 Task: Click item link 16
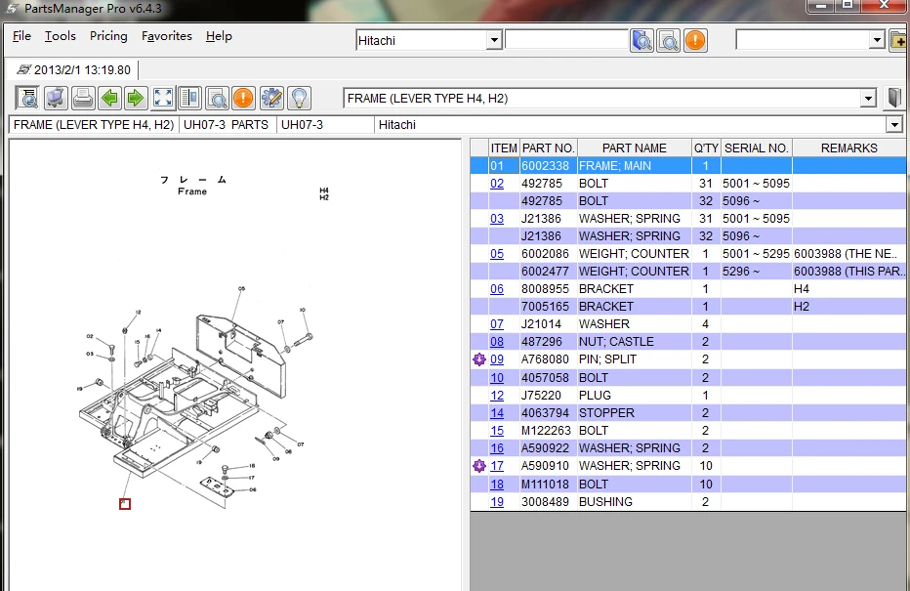click(497, 448)
